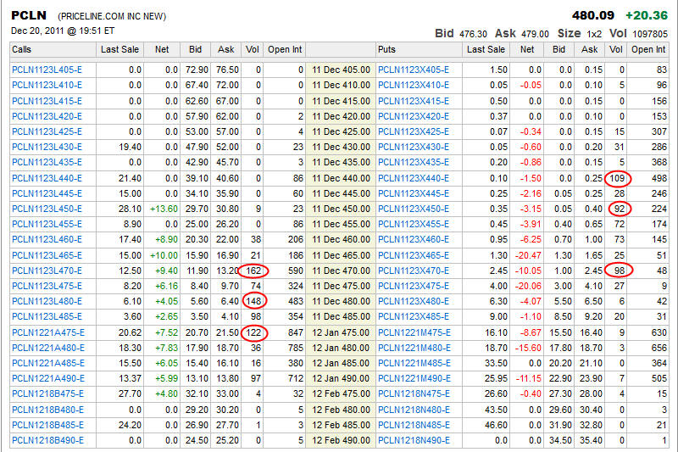The image size is (678, 452).
Task: Select the 11 Dec 470.00 strike cell
Action: [x=341, y=271]
